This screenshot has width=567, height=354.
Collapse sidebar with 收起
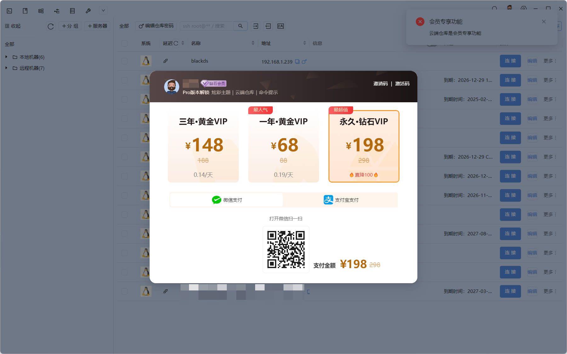(x=13, y=26)
